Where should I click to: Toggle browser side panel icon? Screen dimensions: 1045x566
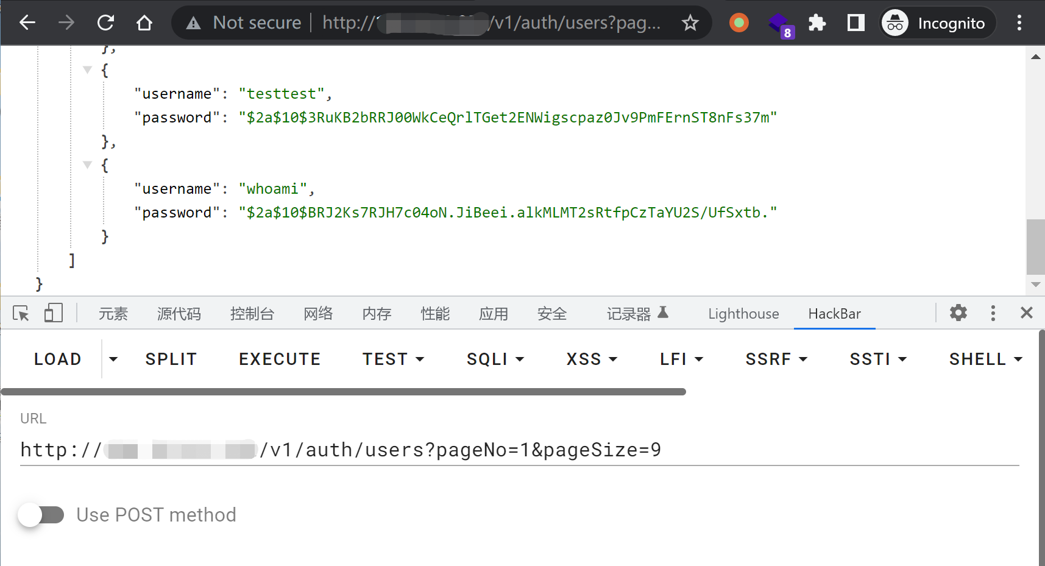pyautogui.click(x=855, y=23)
